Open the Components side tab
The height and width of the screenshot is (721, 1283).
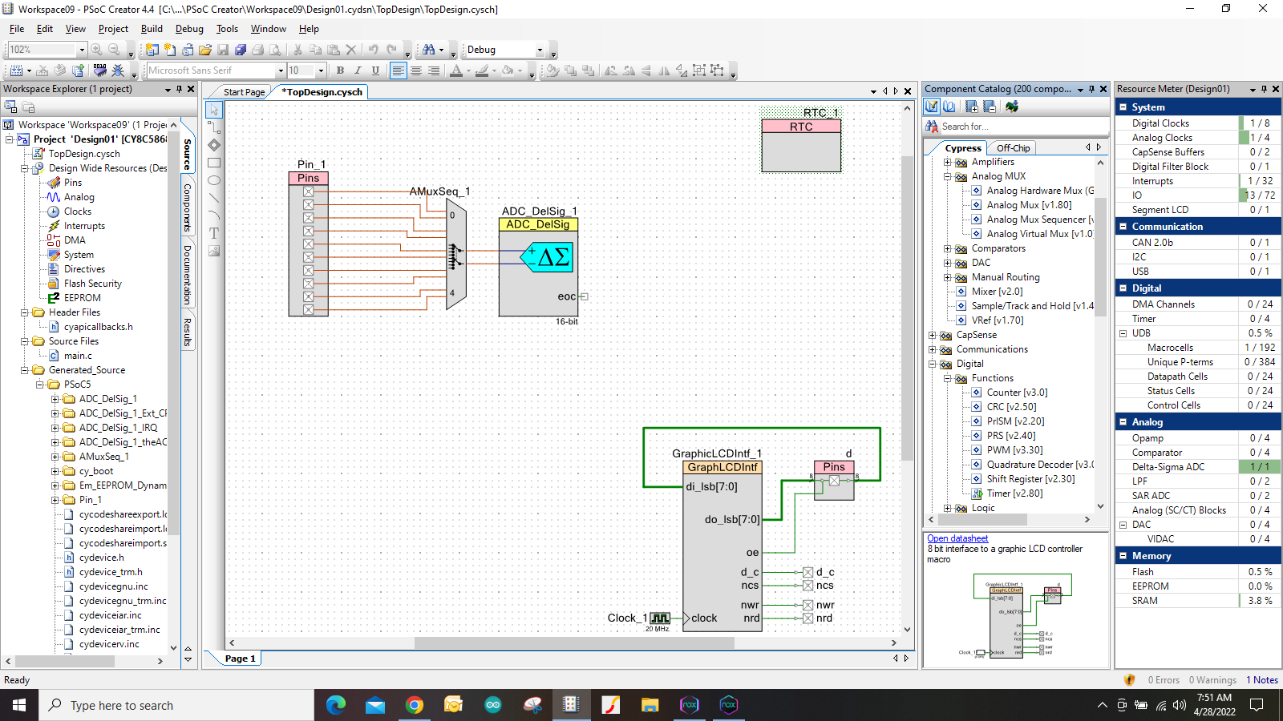(x=188, y=207)
